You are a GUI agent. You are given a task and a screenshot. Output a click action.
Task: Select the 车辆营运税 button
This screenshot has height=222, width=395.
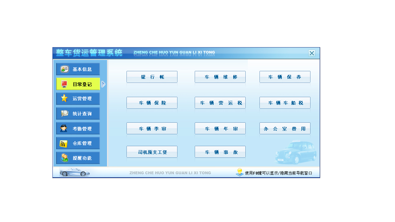coord(220,103)
